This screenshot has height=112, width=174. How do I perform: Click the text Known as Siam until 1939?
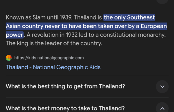click(39, 17)
